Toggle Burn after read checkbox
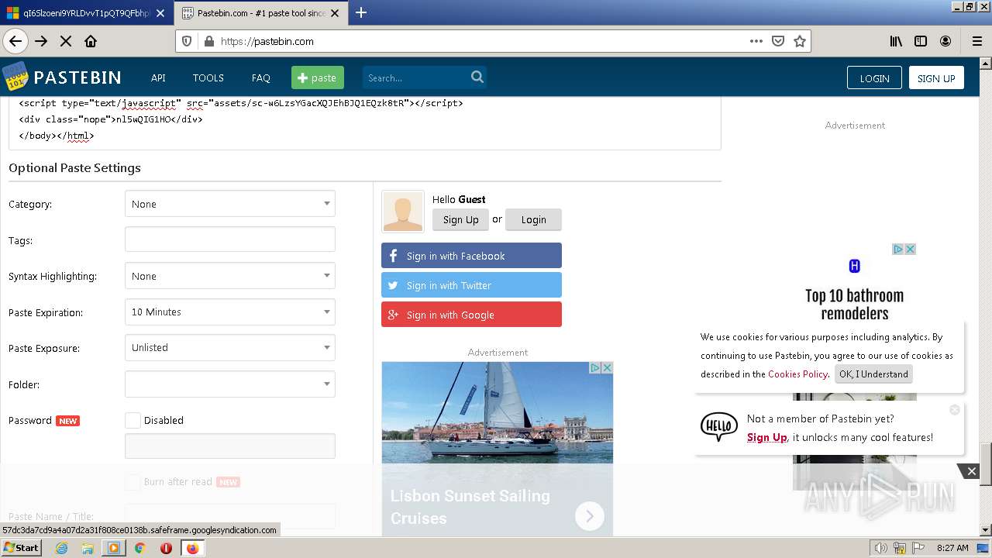 click(x=133, y=481)
